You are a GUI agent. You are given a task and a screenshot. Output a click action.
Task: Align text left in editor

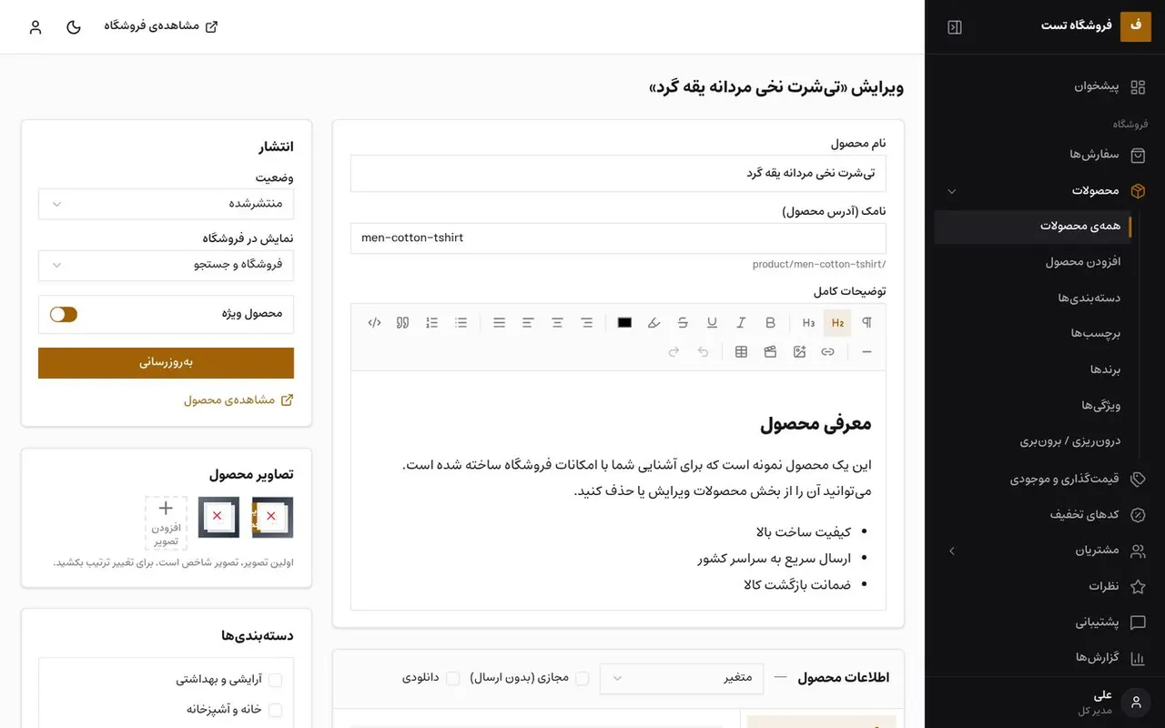pyautogui.click(x=528, y=323)
